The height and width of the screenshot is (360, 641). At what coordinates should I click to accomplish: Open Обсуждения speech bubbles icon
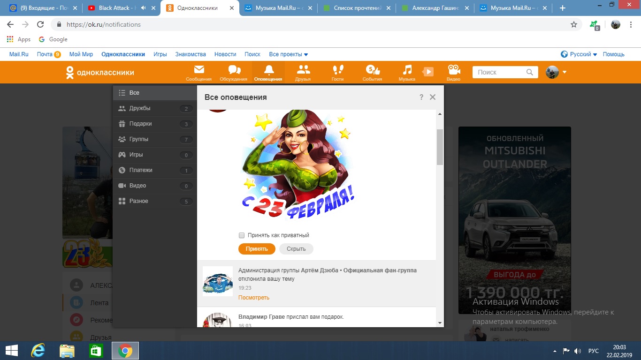tap(234, 73)
